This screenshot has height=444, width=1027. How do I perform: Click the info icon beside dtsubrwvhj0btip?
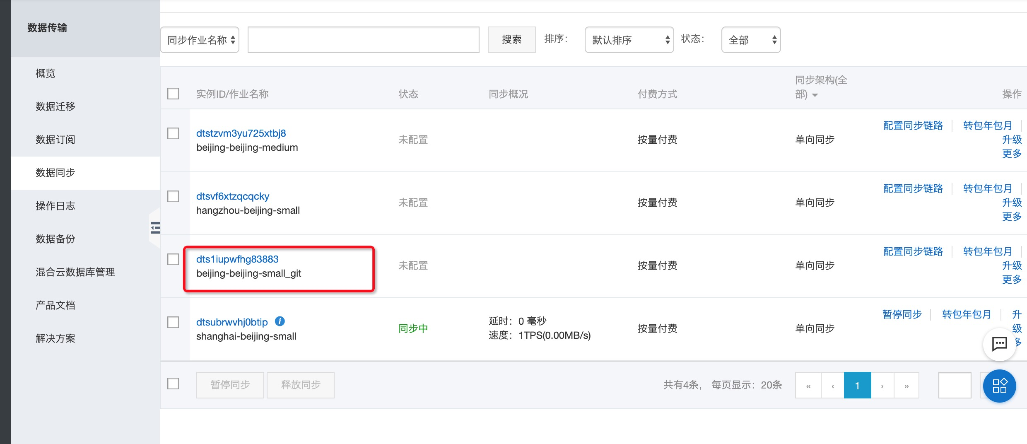tap(280, 321)
